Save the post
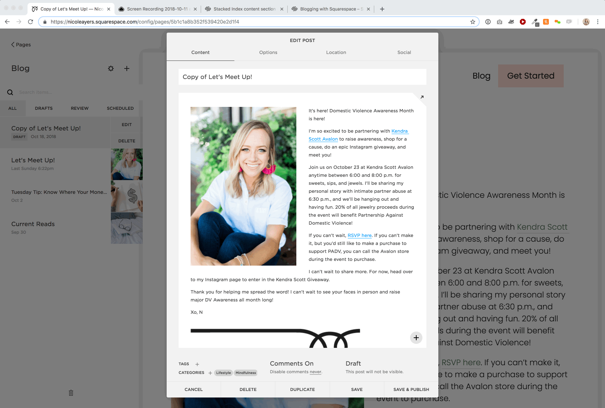The image size is (605, 408). (x=357, y=390)
